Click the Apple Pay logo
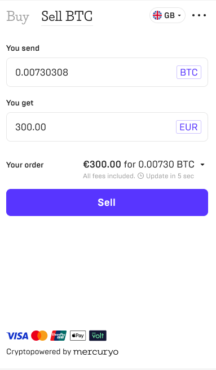This screenshot has width=216, height=370. 78,336
